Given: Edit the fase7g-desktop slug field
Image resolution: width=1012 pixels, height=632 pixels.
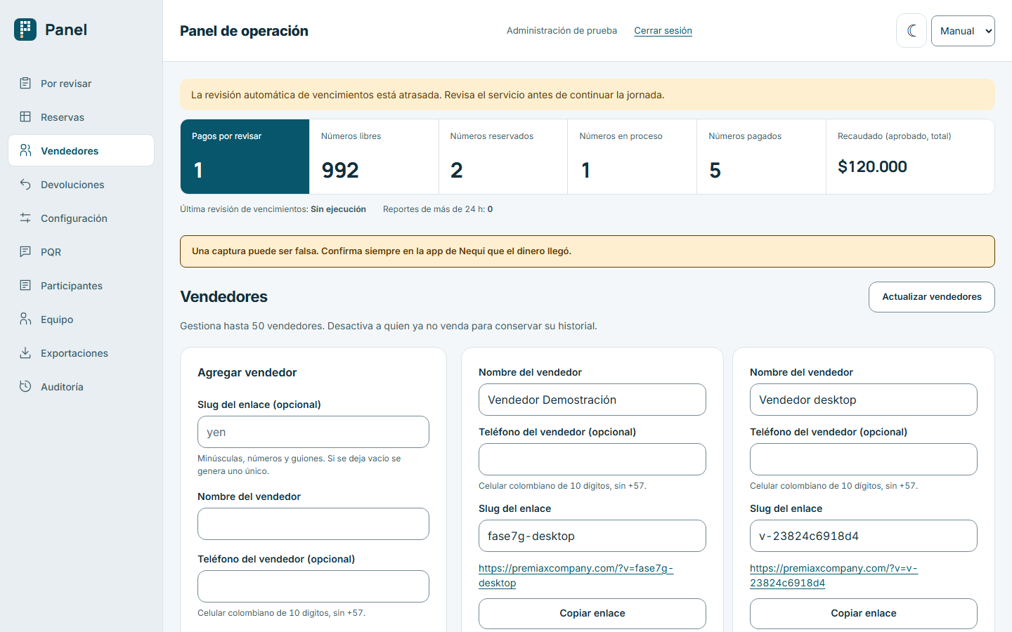Looking at the screenshot, I should [x=592, y=536].
